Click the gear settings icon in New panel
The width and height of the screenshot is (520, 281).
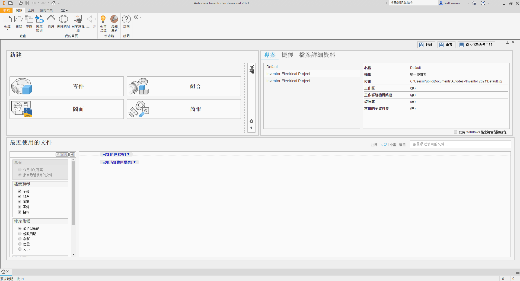click(251, 121)
